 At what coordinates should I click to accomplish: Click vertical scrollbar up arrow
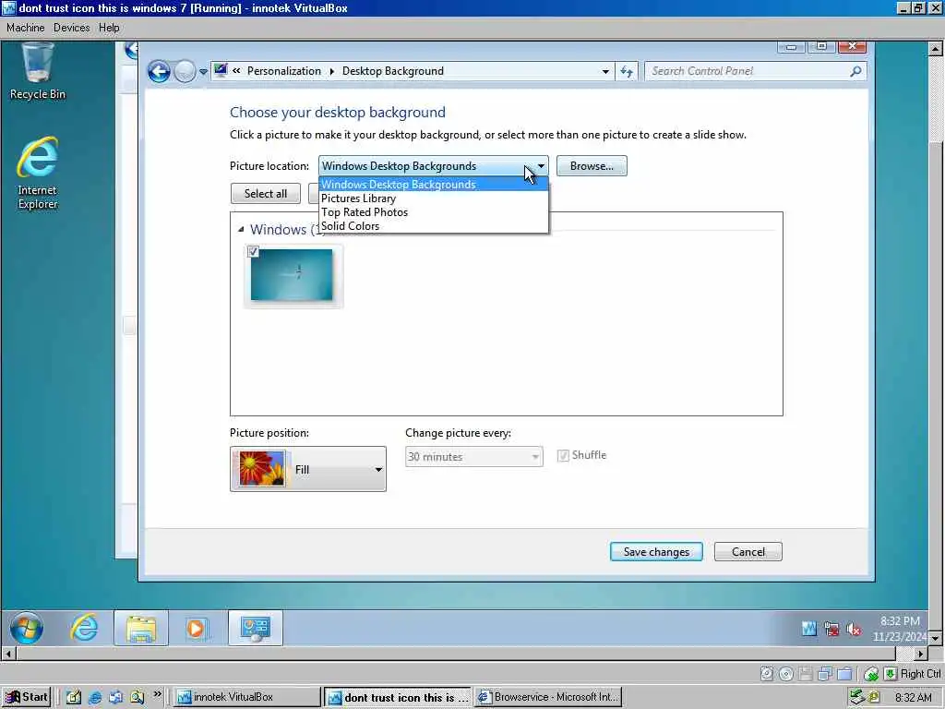point(936,48)
